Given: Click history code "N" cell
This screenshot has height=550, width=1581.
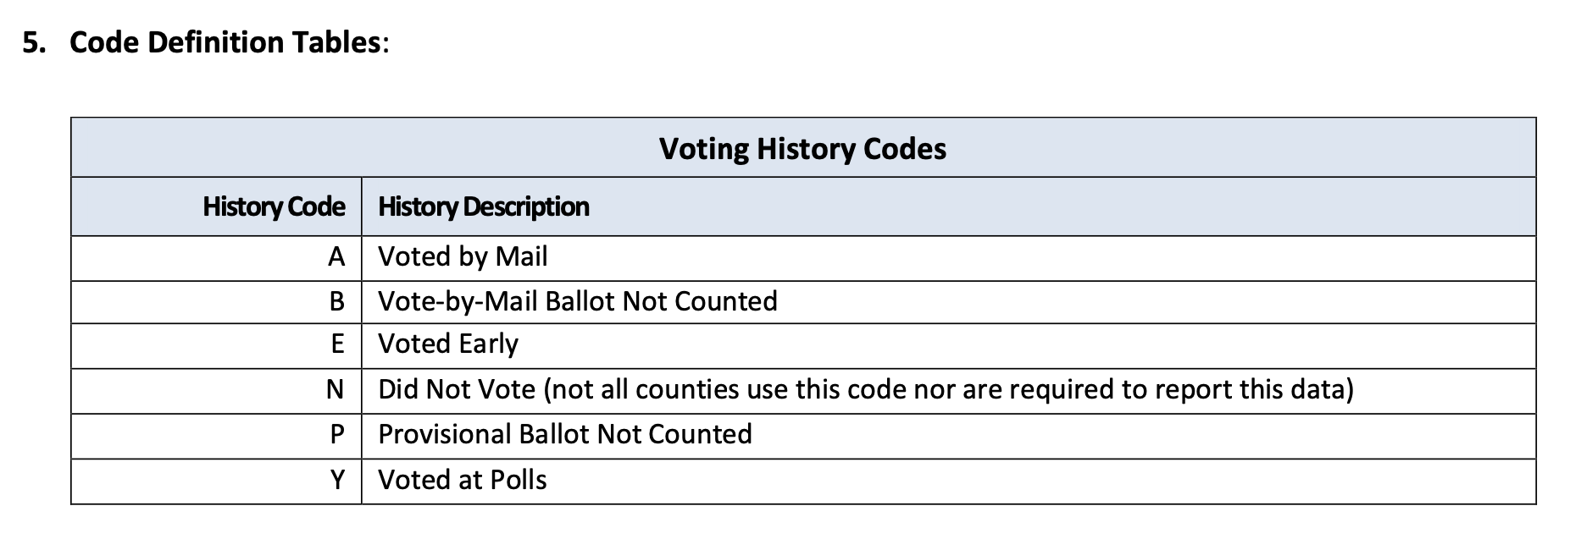Looking at the screenshot, I should [x=335, y=389].
